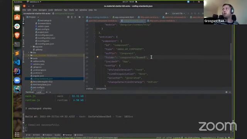Open the Problems tool window button
This screenshot has width=247, height=139.
[x=47, y=135]
